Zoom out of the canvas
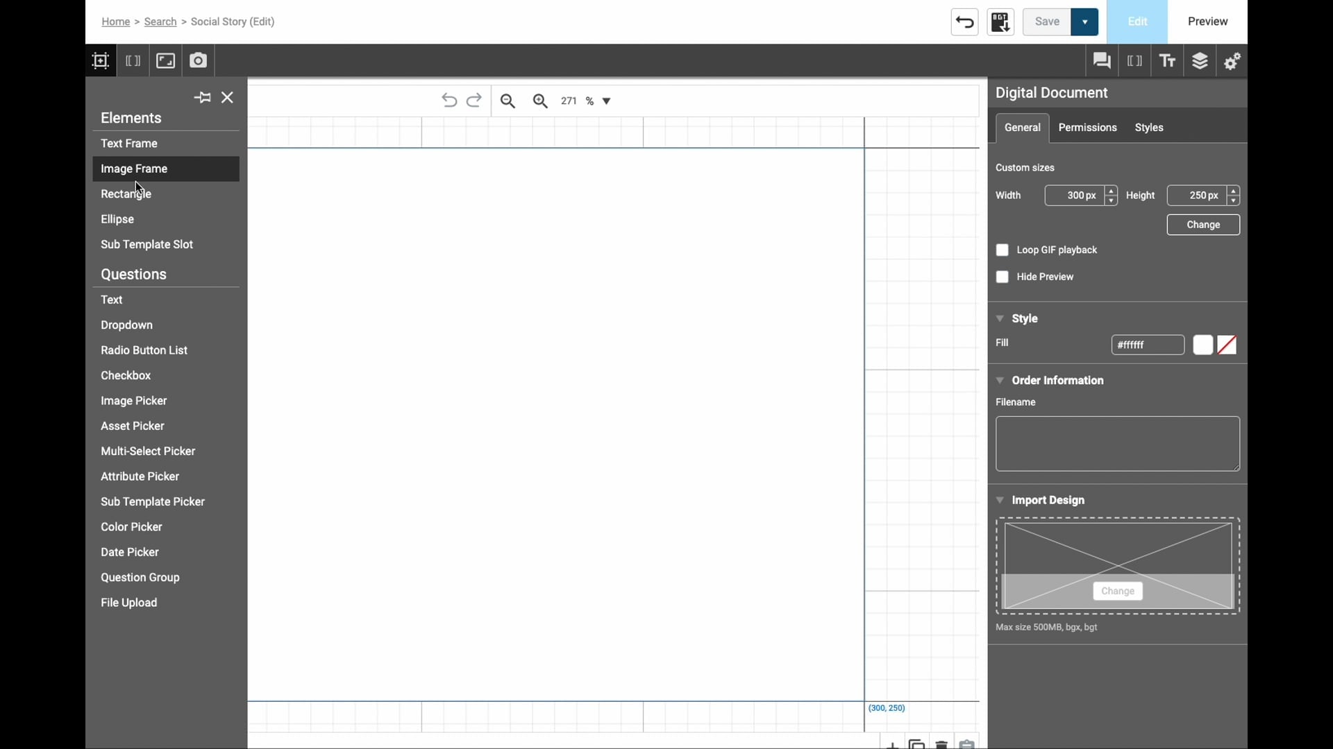The height and width of the screenshot is (749, 1333). point(509,102)
